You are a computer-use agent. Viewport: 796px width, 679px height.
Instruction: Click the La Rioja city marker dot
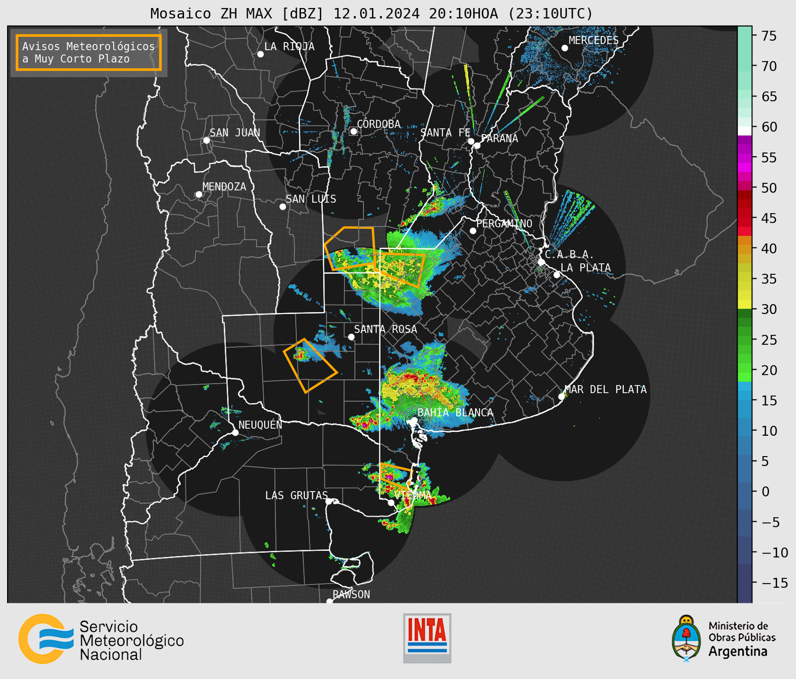click(260, 54)
